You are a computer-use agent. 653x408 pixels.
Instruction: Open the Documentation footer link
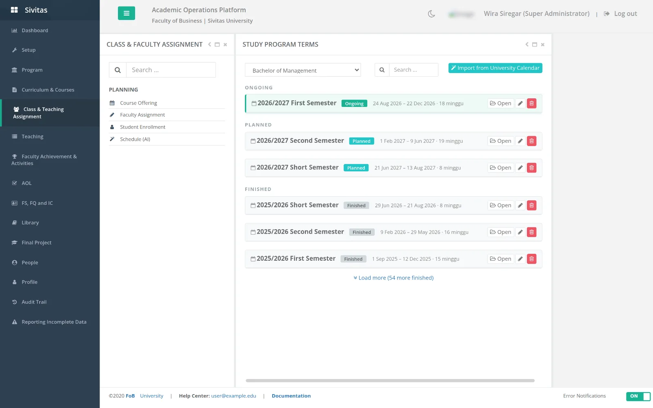tap(291, 396)
